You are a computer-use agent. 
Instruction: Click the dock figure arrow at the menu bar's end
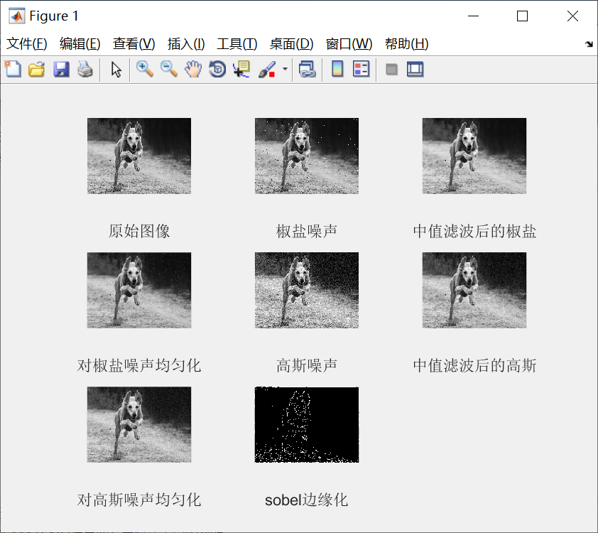coord(589,44)
